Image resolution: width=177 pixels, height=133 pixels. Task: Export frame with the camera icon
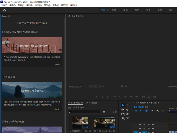tap(155, 97)
